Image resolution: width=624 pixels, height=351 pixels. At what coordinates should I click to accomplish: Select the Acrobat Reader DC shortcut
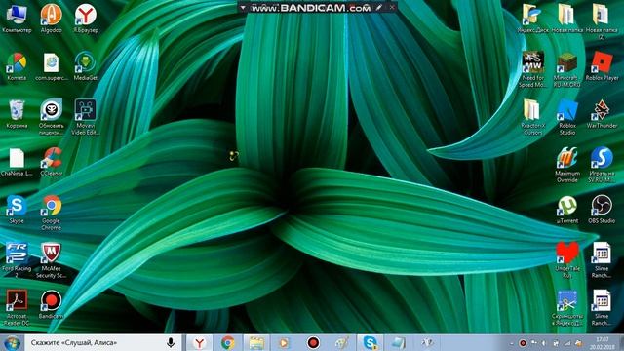click(x=17, y=308)
